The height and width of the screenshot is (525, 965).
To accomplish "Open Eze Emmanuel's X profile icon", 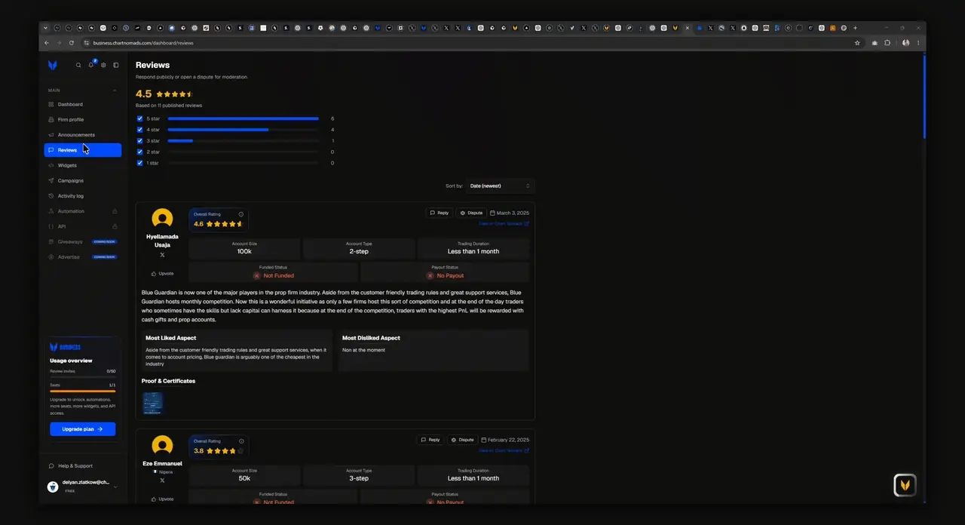I will coord(162,480).
